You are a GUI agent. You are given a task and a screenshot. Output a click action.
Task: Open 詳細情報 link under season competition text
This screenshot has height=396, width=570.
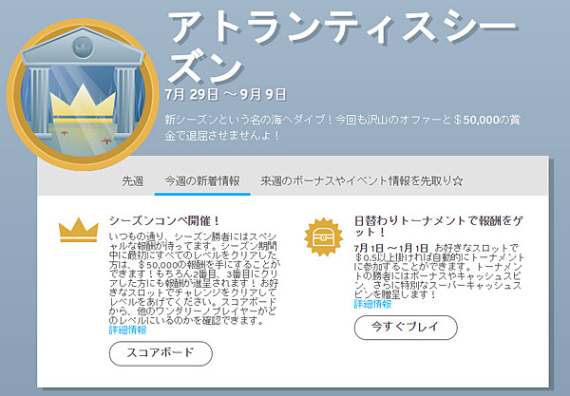click(127, 330)
